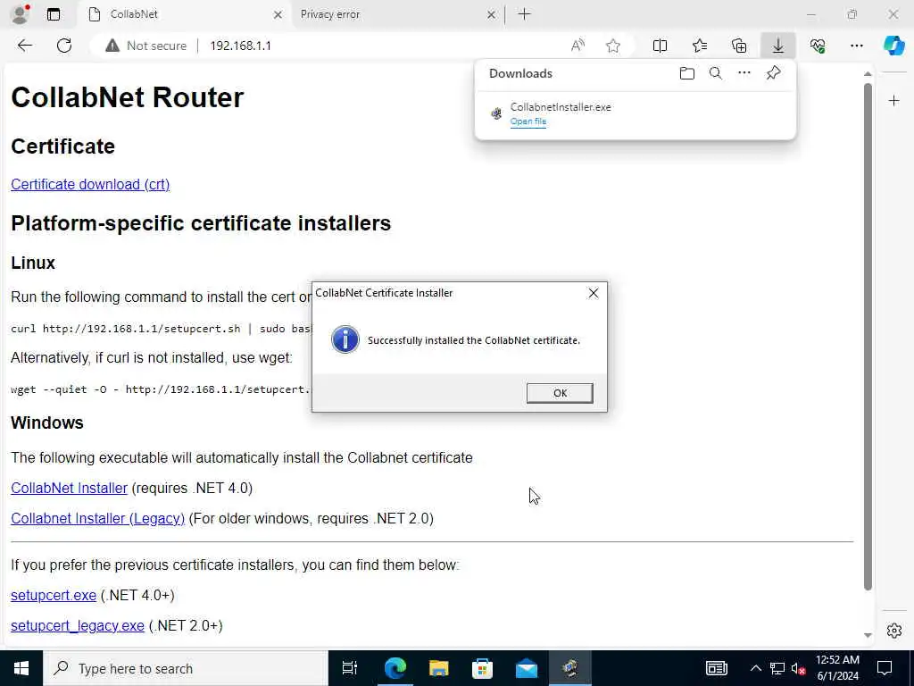Click the muted volume tray icon
The height and width of the screenshot is (686, 914).
(799, 668)
